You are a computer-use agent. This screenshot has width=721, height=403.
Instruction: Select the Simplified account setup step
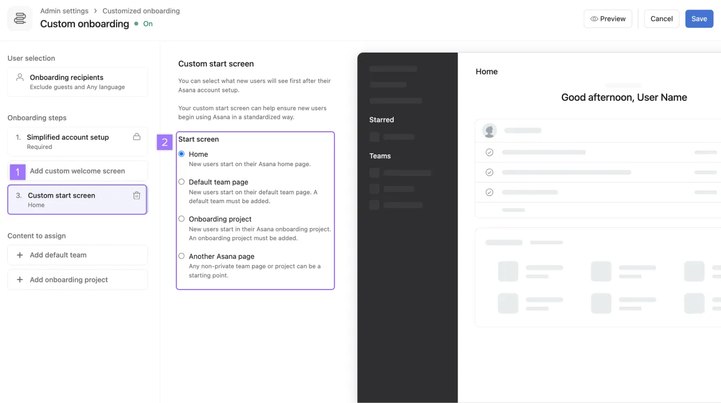(x=77, y=141)
